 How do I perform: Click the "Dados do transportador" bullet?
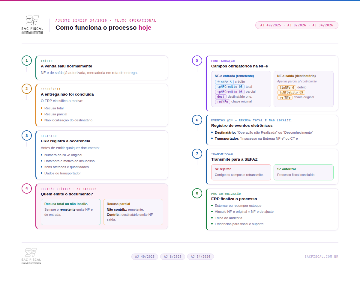(62, 173)
